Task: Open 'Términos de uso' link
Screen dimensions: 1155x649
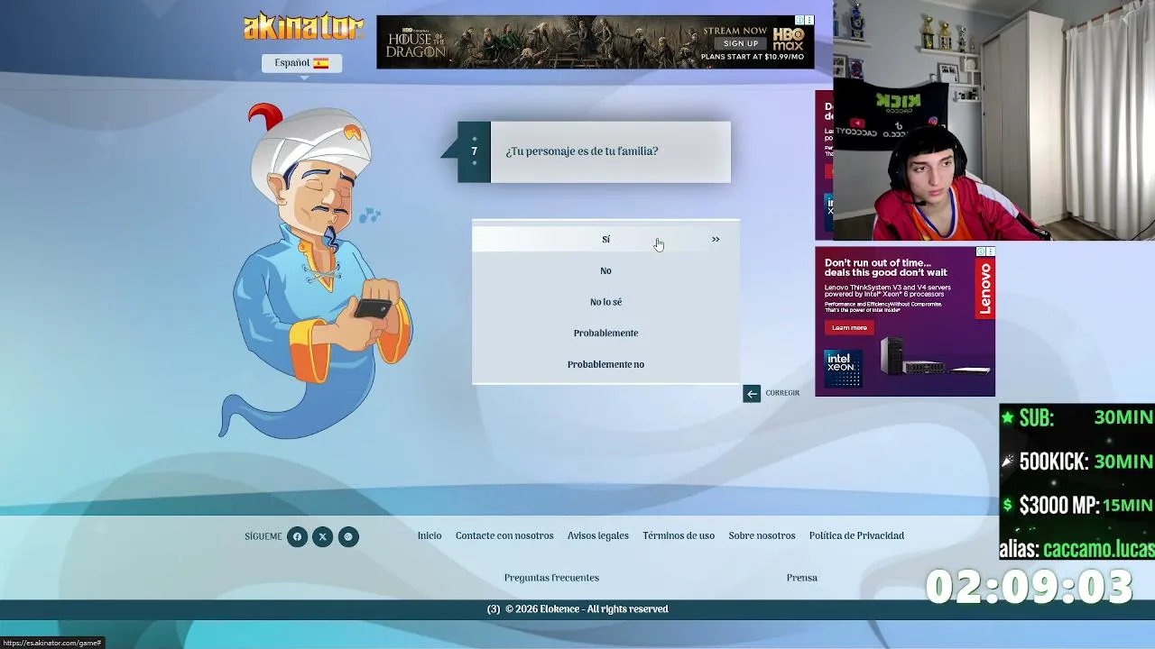Action: point(679,535)
